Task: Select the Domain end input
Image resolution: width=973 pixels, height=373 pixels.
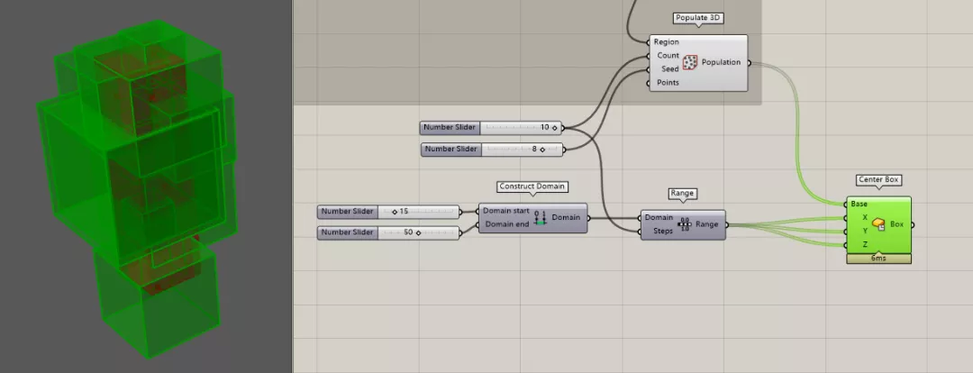Action: click(x=507, y=224)
